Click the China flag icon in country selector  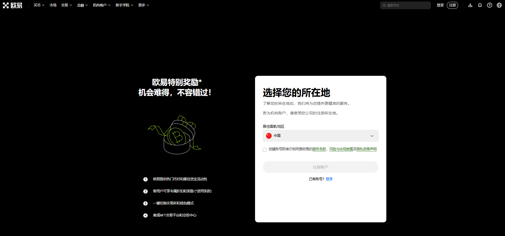(x=269, y=136)
